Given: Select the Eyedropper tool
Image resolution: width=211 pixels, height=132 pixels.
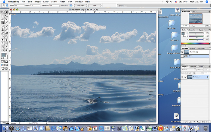Looking at the screenshot, I should (6, 46).
